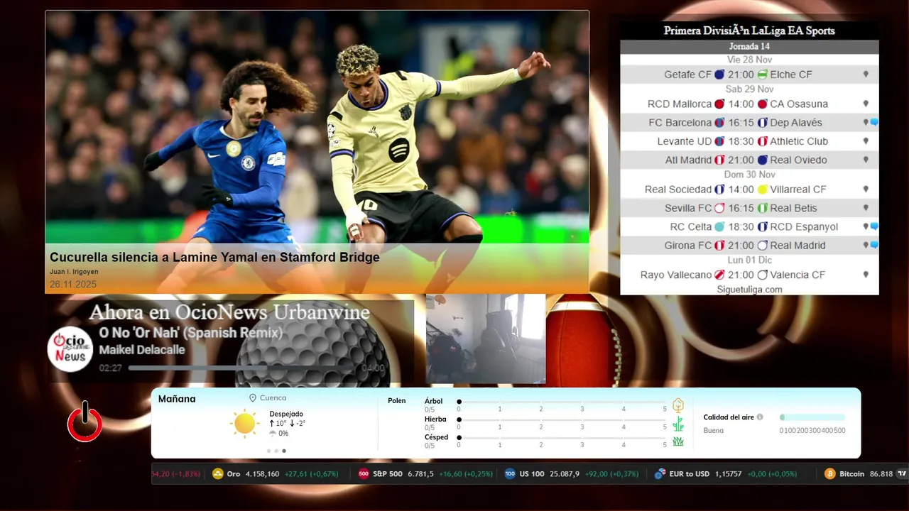Open the OcioNews round logo
This screenshot has height=511, width=909.
pos(70,349)
